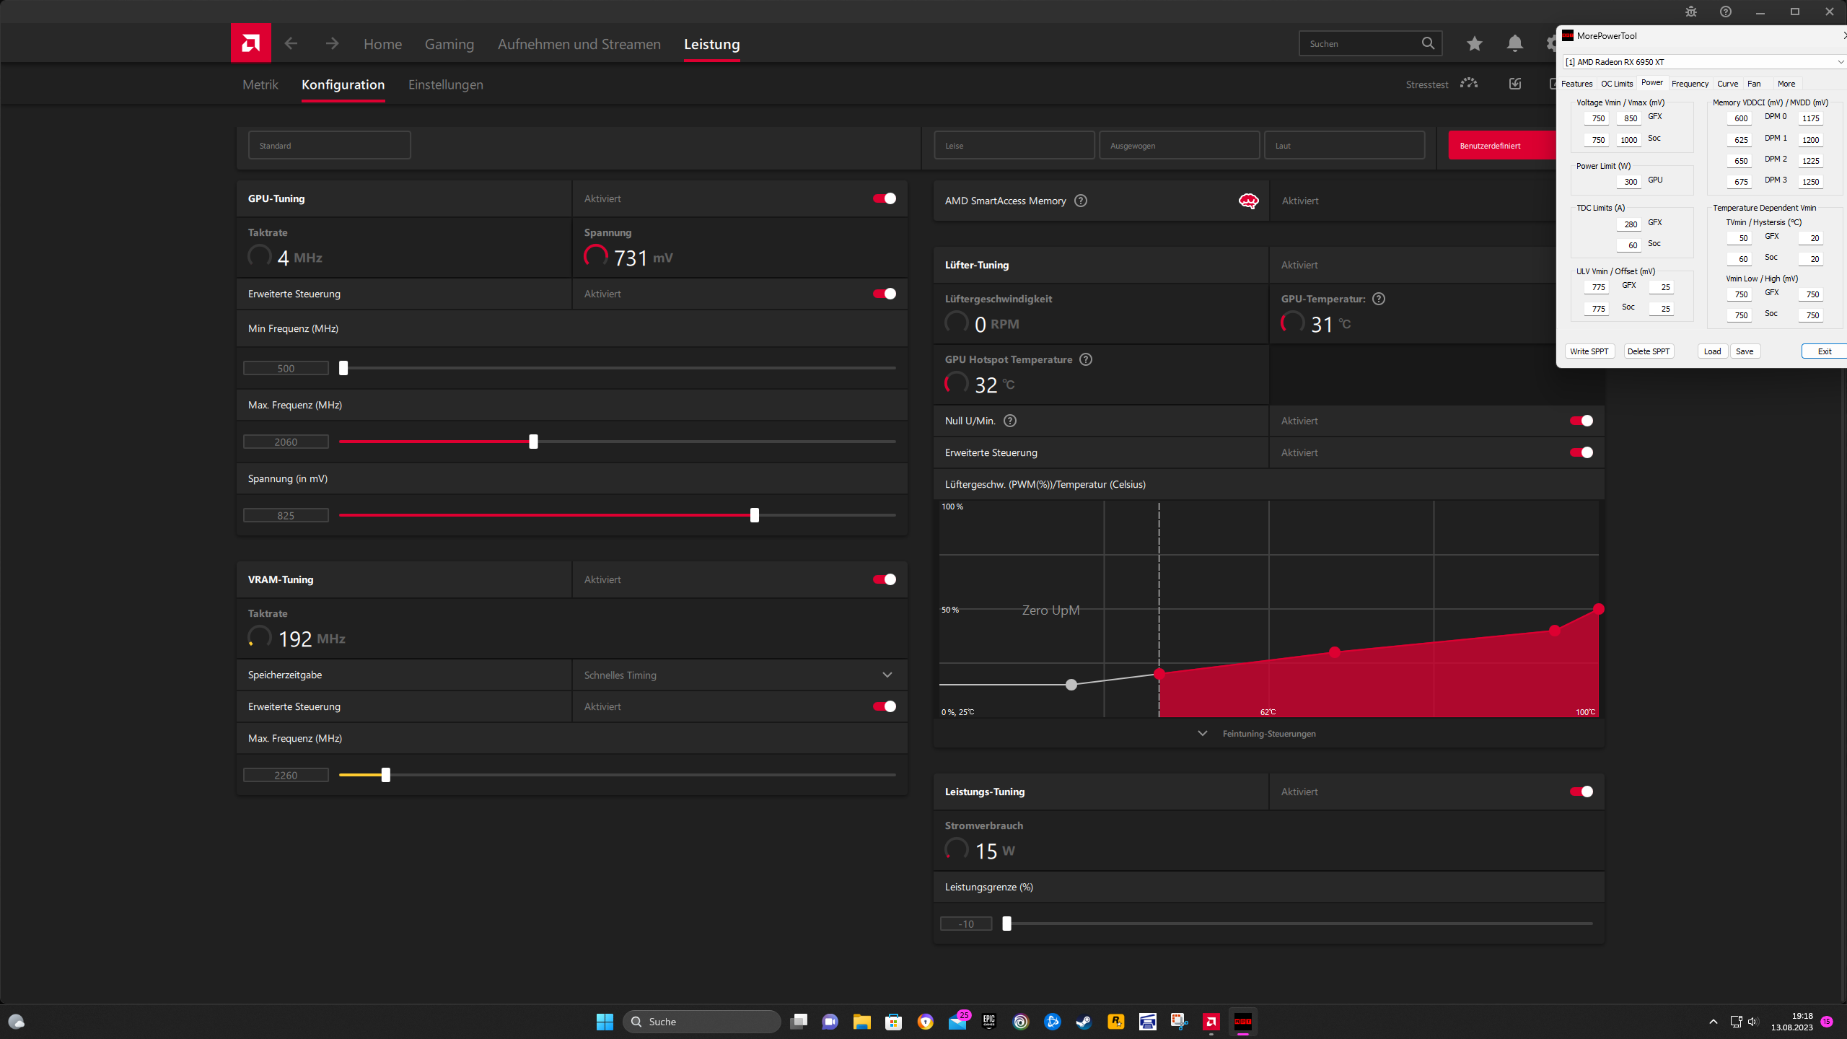1847x1039 pixels.
Task: Disable VRAM-Tuning toggle
Action: coord(885,579)
